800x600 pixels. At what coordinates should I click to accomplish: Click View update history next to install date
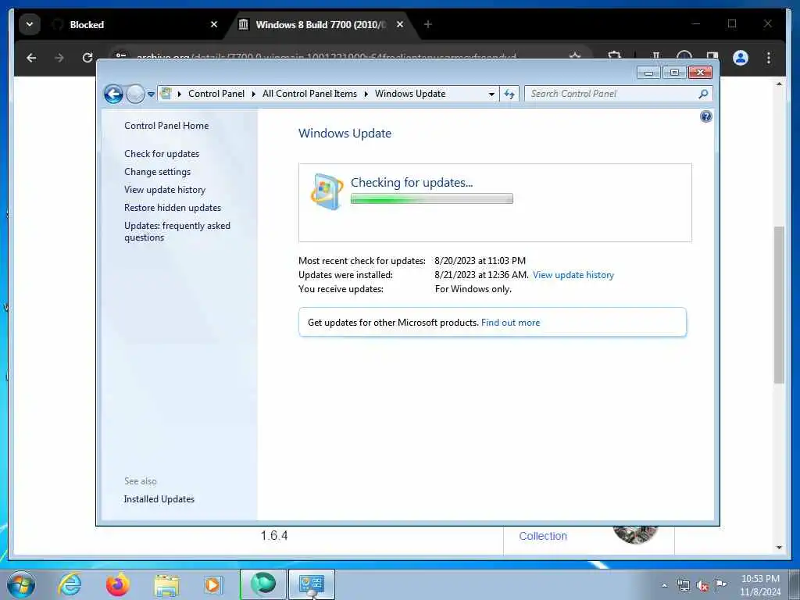point(573,275)
